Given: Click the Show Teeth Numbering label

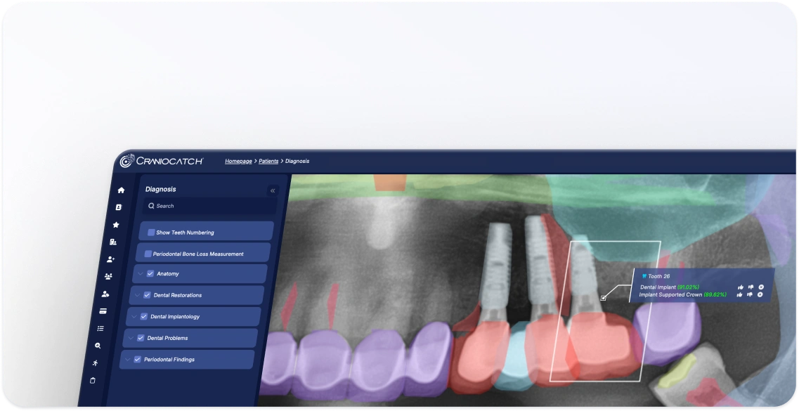Looking at the screenshot, I should pos(185,233).
